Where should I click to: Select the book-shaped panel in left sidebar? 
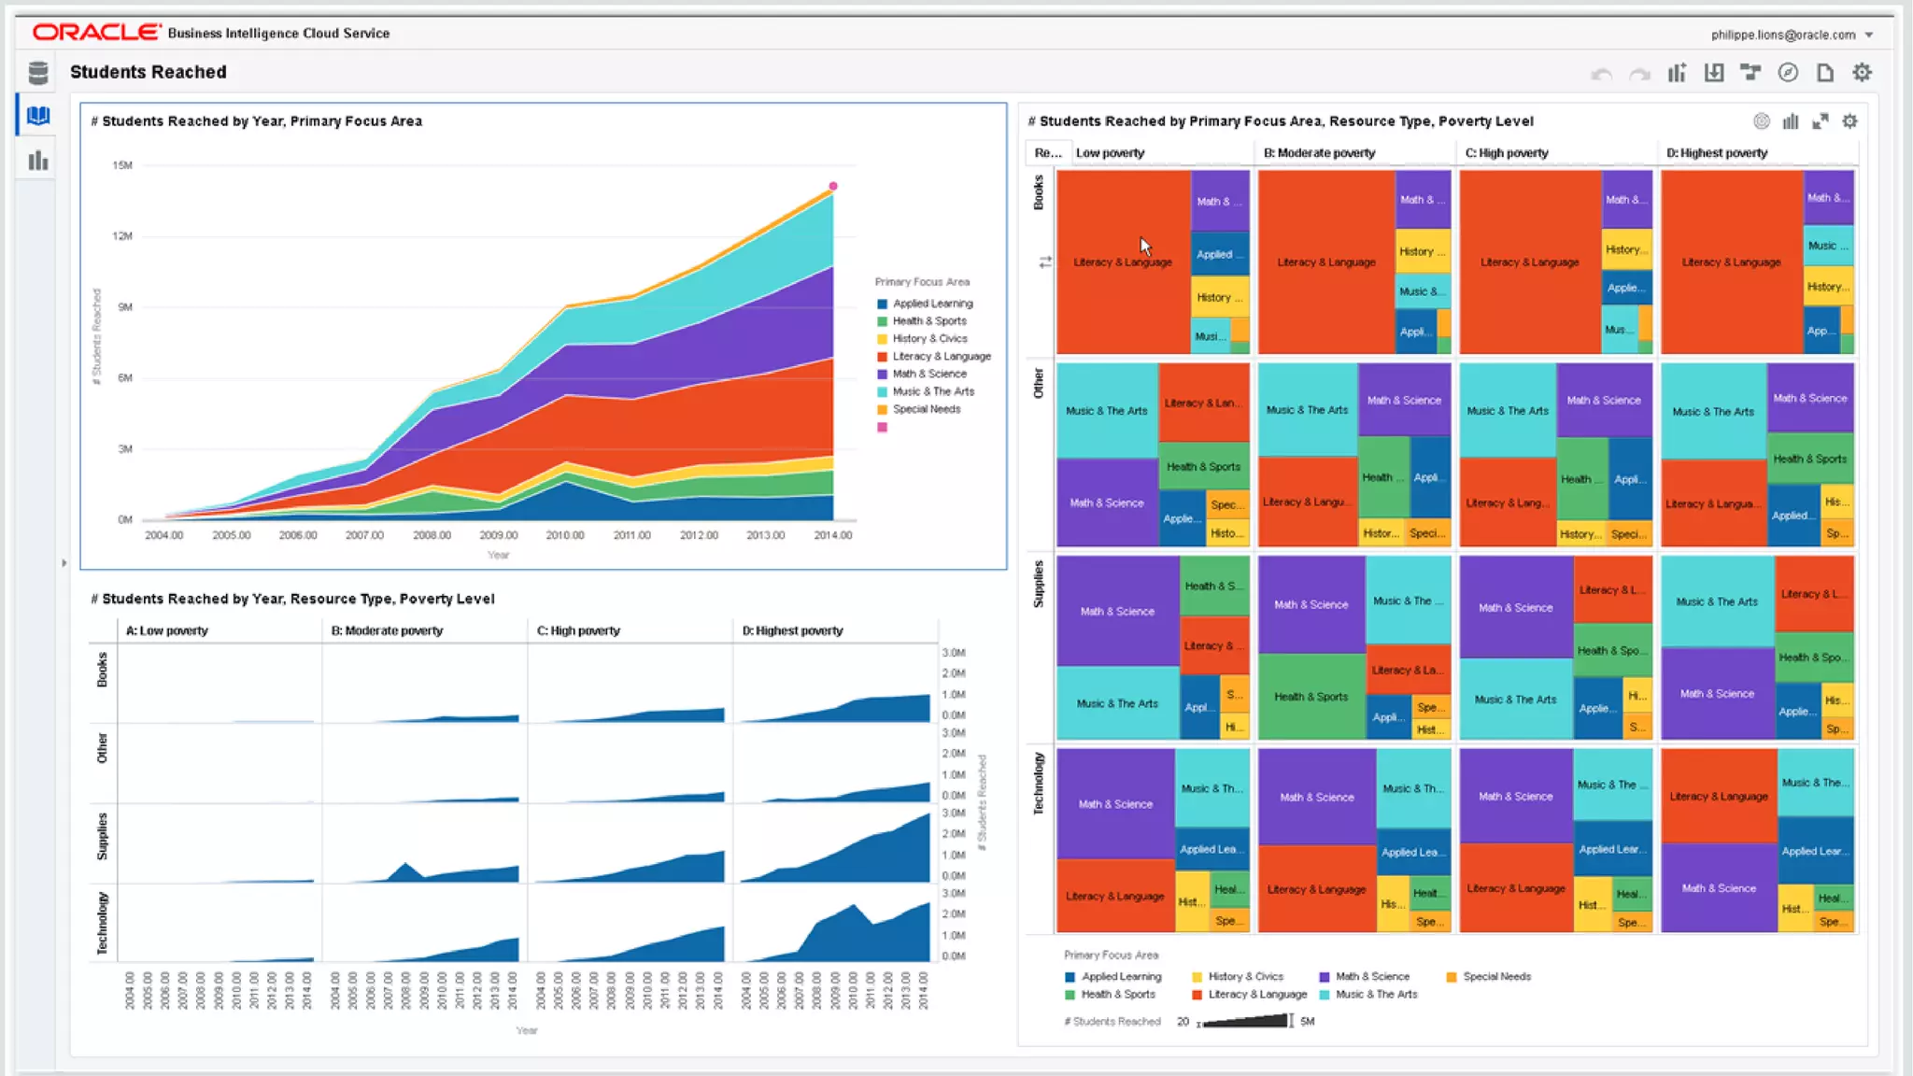[38, 116]
